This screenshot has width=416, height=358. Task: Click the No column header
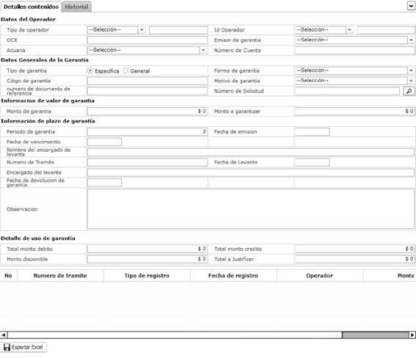tap(9, 276)
